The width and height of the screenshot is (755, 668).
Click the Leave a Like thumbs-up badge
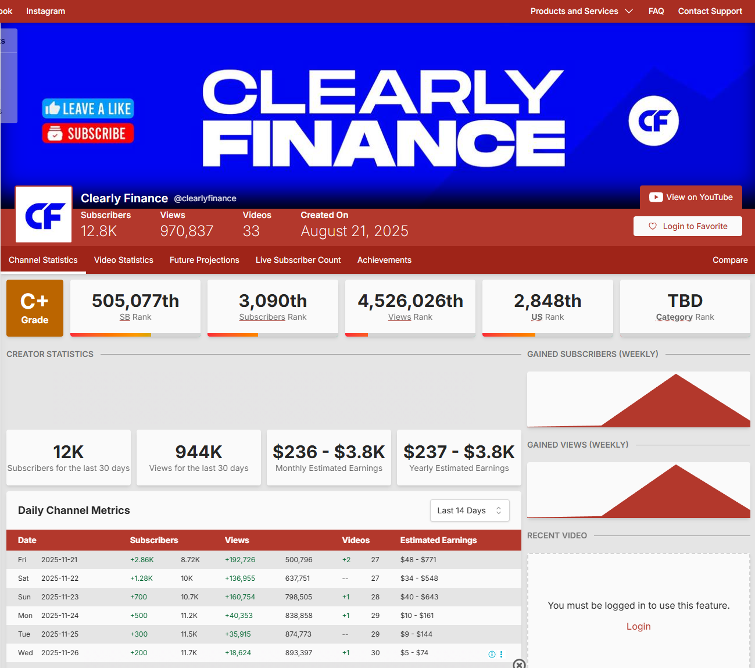coord(88,108)
